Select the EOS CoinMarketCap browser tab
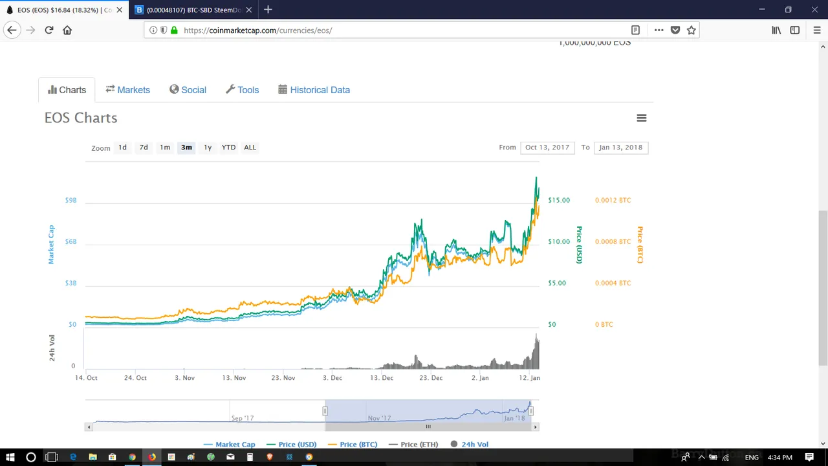This screenshot has height=466, width=828. coord(64,10)
